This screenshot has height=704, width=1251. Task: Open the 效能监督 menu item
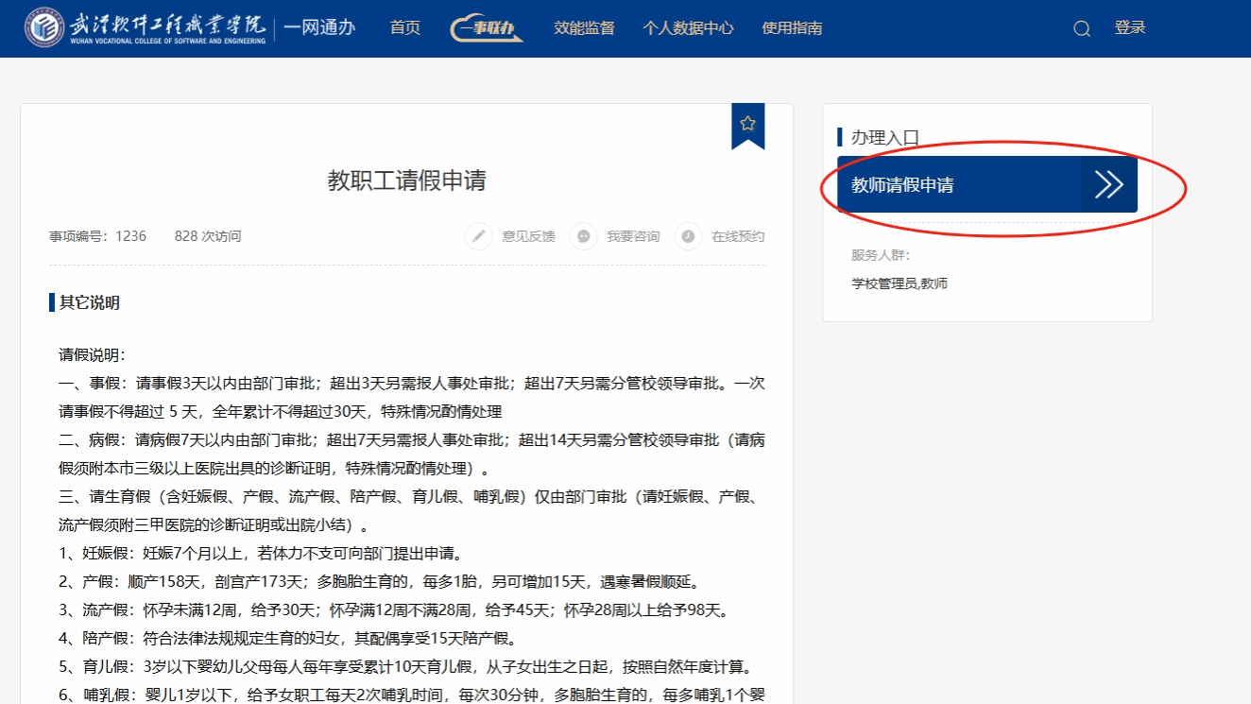pos(584,28)
